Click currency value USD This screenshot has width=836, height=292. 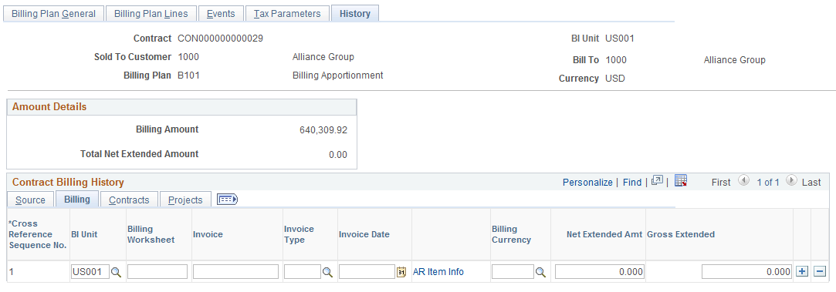click(615, 78)
